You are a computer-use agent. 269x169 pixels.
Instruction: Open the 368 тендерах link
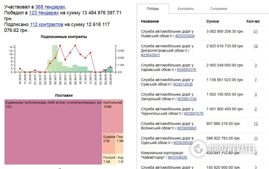tap(50, 7)
